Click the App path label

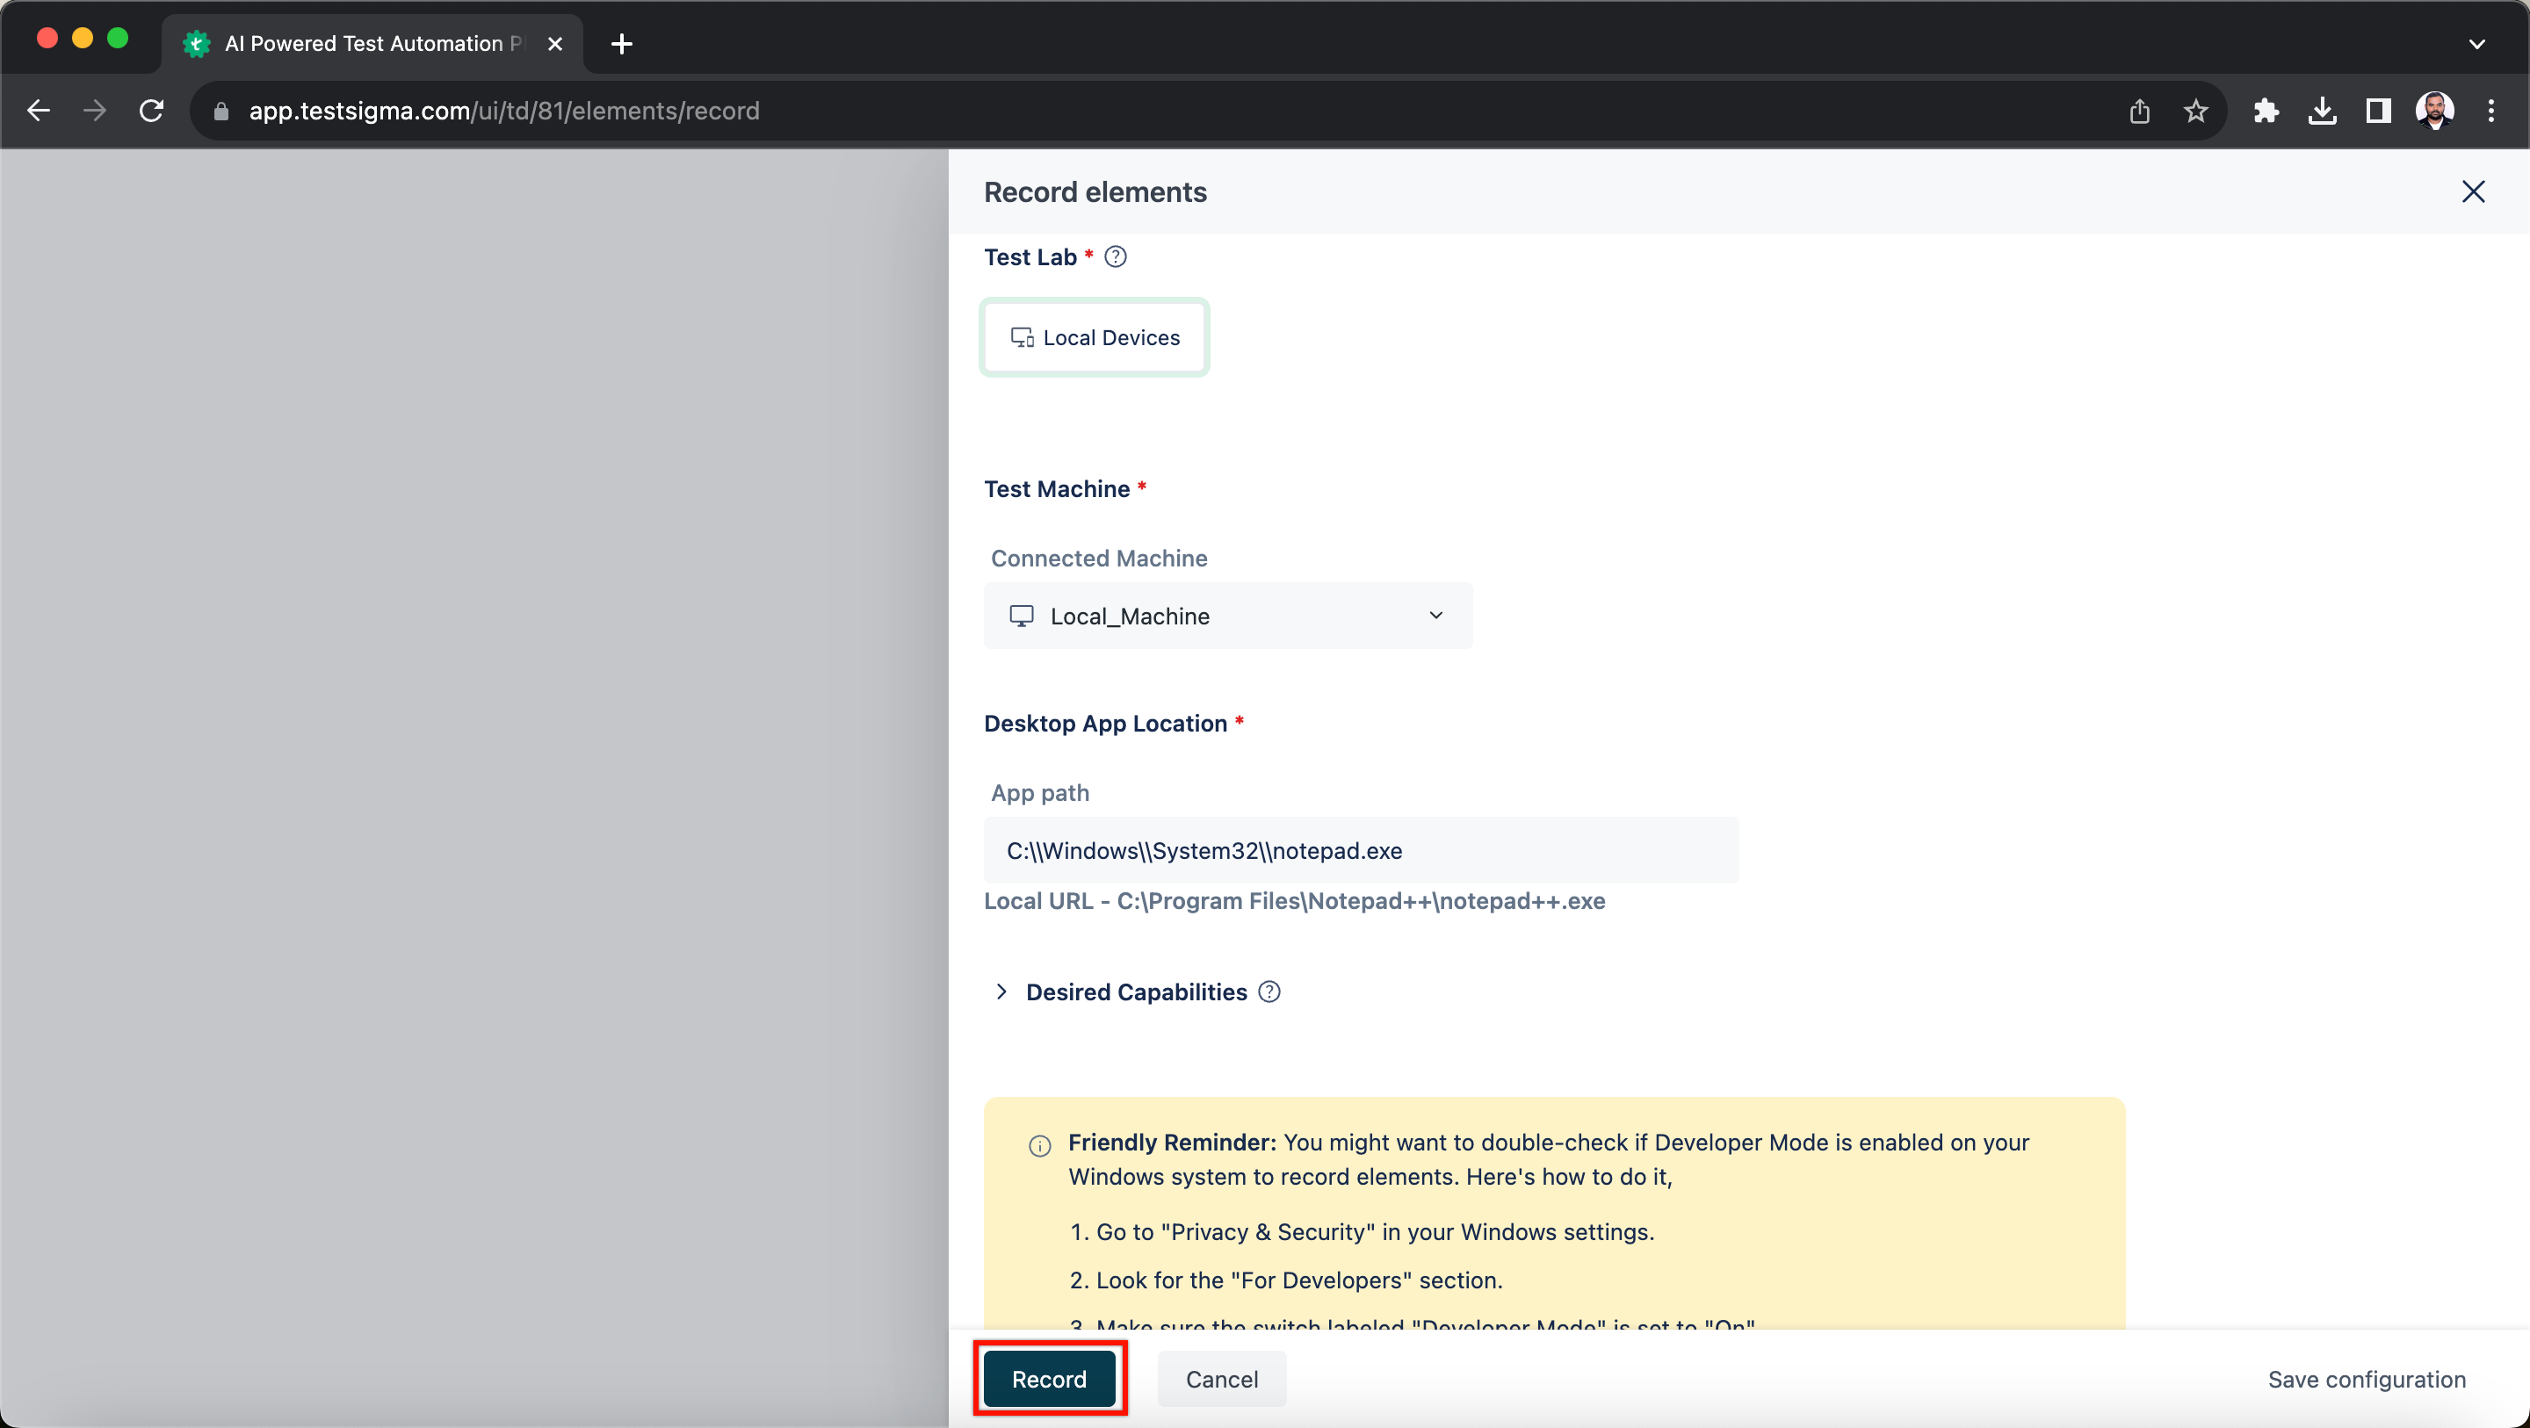click(1040, 794)
